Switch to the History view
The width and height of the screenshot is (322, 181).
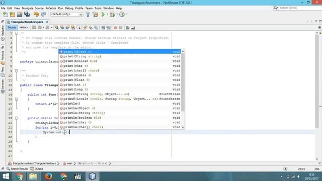(x=24, y=28)
